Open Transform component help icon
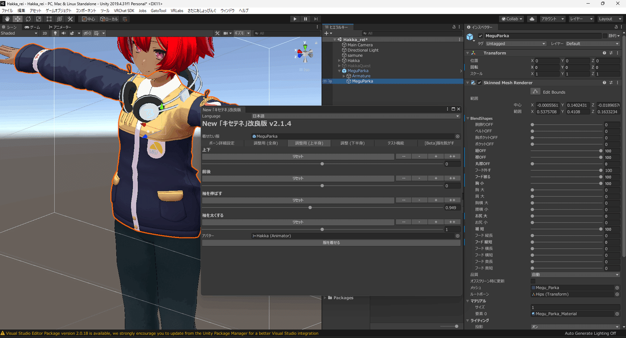 coord(604,53)
